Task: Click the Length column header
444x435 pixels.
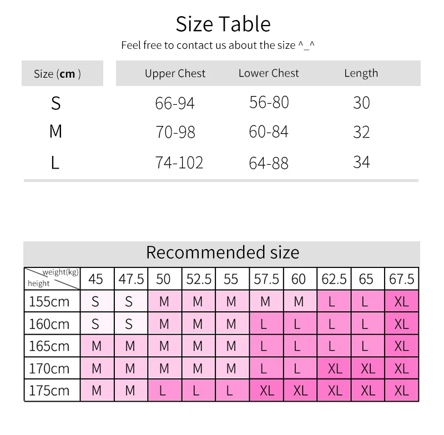Action: 361,73
